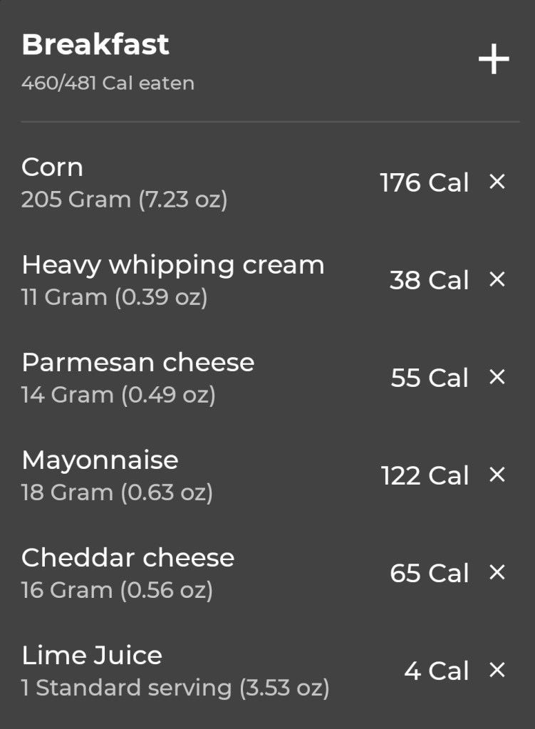Remove Corn using its X icon
Viewport: 535px width, 729px height.
pyautogui.click(x=497, y=182)
